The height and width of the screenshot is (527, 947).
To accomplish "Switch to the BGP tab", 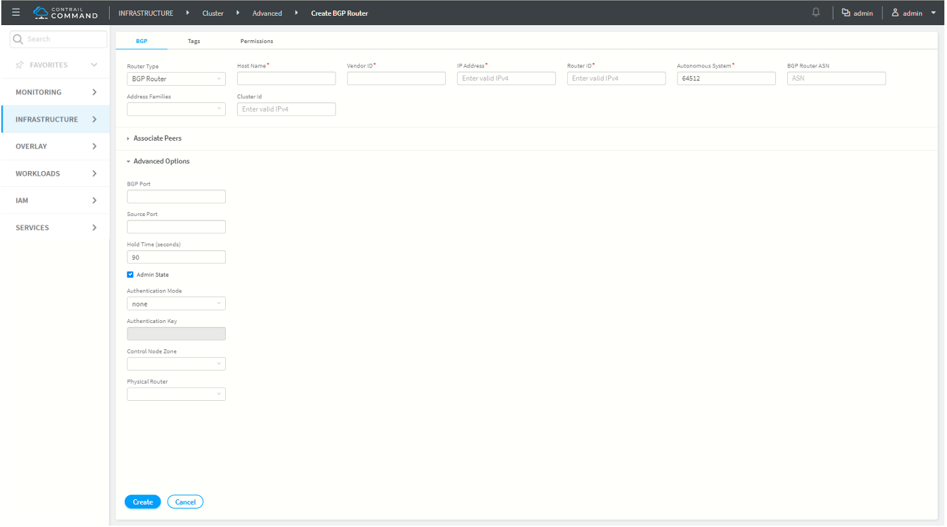I will pos(142,41).
